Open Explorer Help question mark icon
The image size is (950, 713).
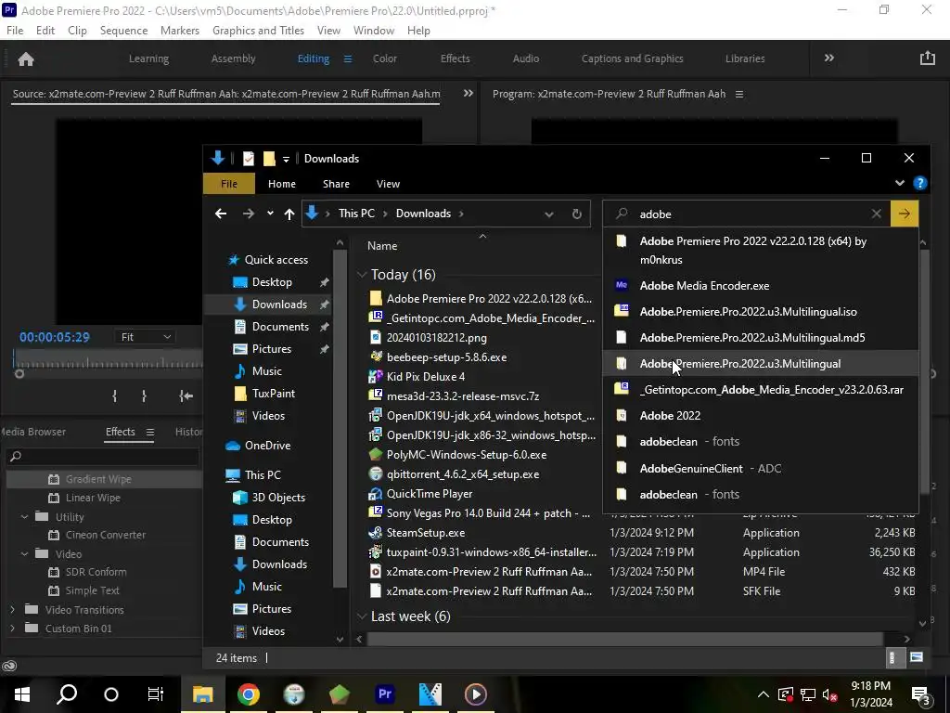[919, 183]
